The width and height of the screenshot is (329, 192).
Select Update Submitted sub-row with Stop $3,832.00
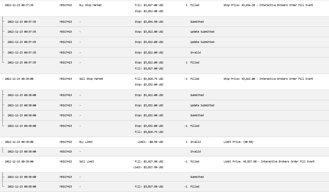point(165,105)
